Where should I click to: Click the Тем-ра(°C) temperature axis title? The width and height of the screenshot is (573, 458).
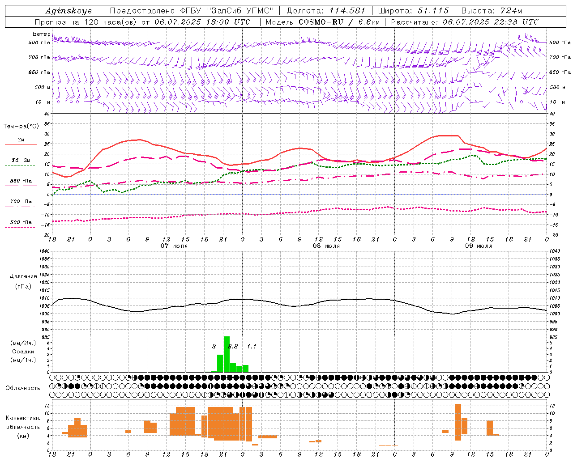pos(21,127)
